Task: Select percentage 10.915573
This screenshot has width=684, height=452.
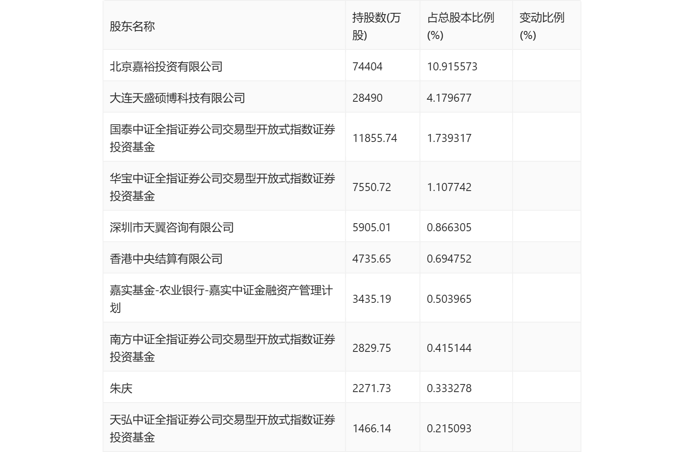Action: tap(452, 66)
